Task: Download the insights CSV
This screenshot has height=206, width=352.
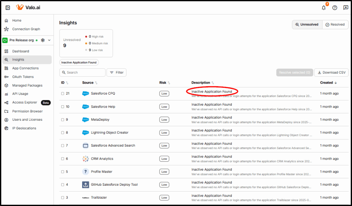Action: (x=331, y=73)
